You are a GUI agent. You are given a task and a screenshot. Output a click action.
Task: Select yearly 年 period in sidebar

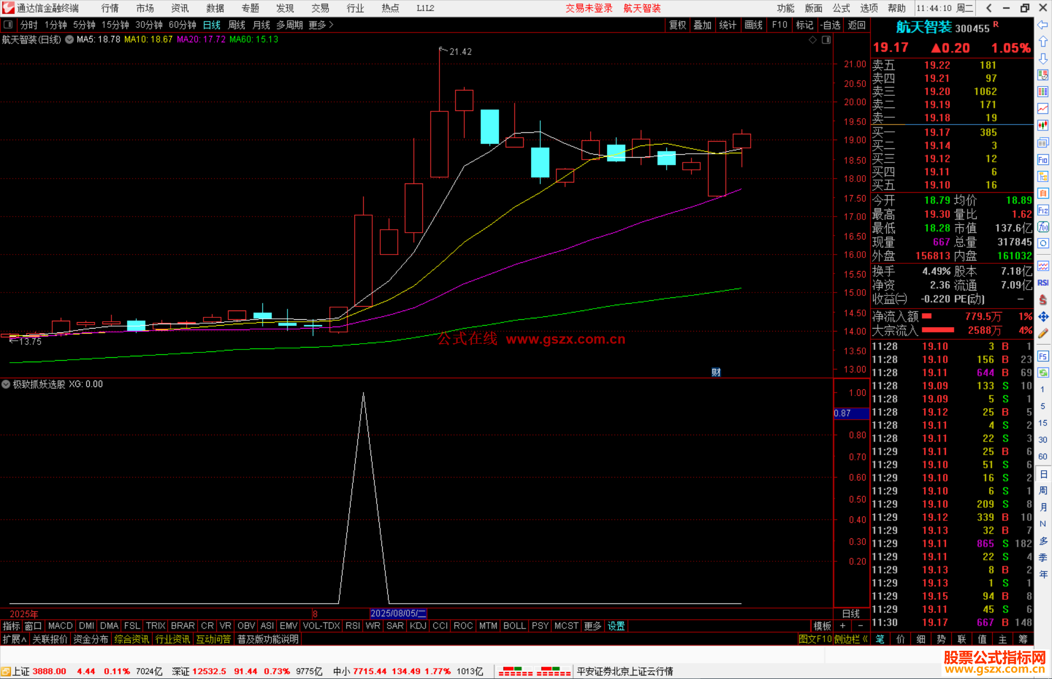[1043, 574]
